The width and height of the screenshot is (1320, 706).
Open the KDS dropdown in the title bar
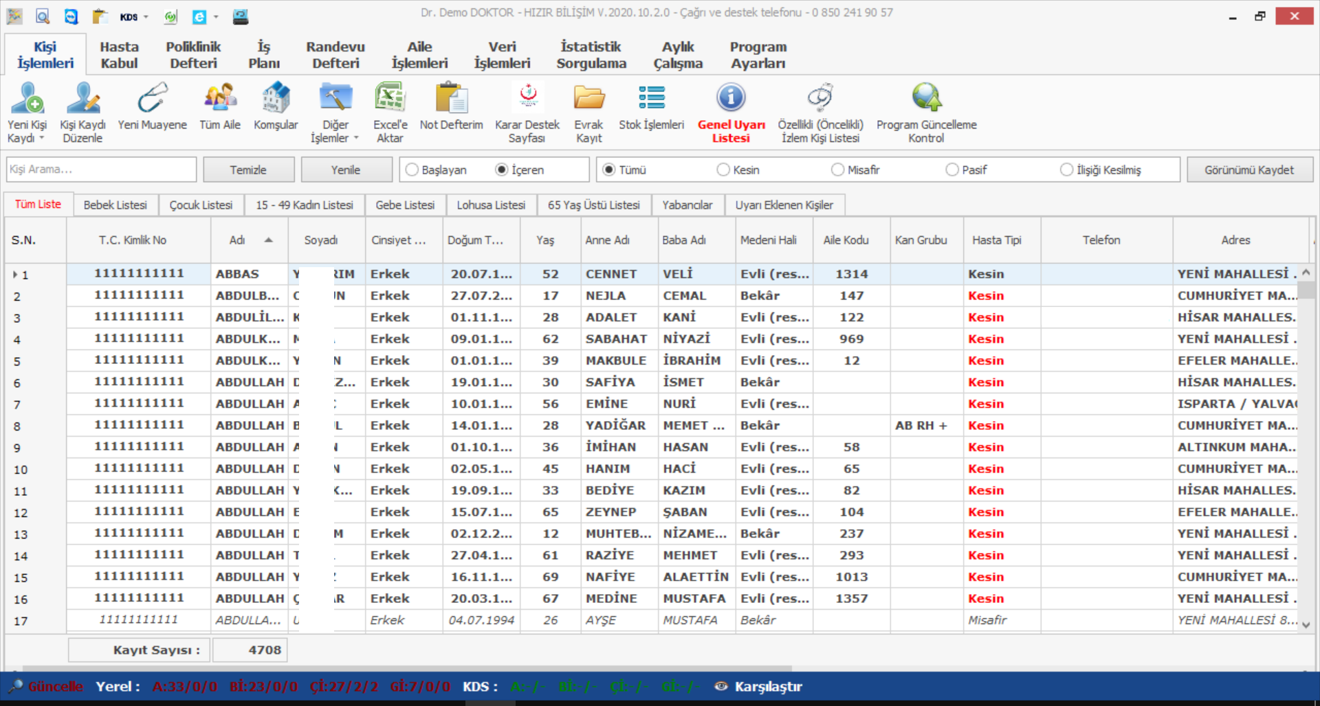(x=146, y=17)
